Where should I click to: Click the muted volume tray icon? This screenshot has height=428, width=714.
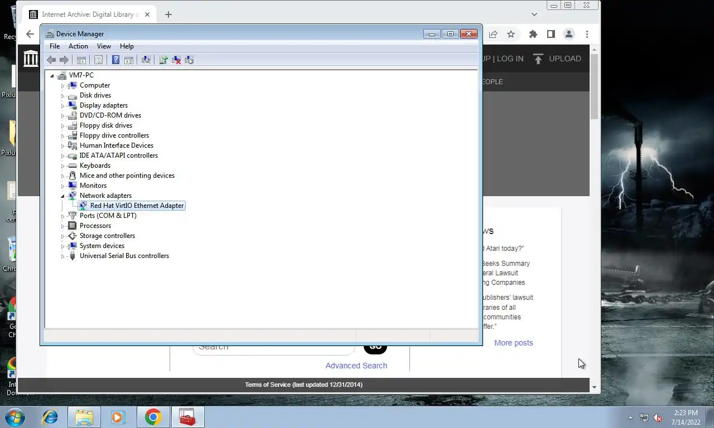pos(658,417)
